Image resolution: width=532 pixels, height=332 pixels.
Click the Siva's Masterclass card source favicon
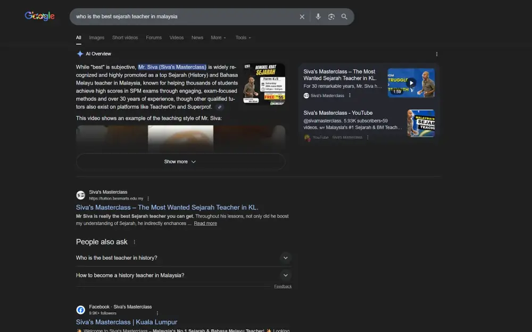point(306,96)
